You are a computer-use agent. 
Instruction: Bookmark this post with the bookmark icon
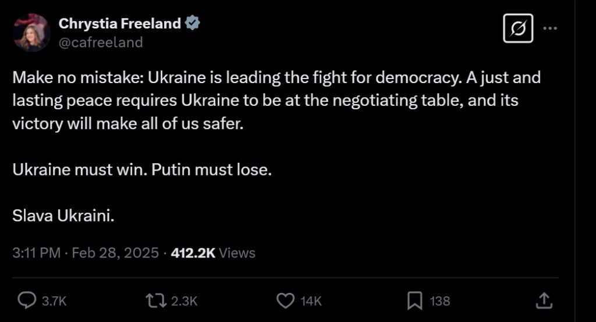tap(414, 300)
